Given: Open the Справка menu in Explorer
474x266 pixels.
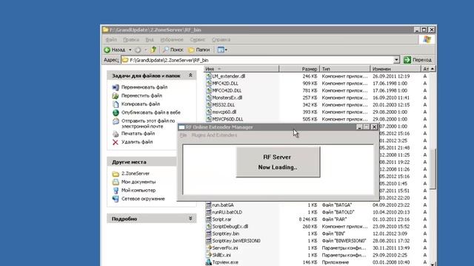Looking at the screenshot, I should 221,39.
